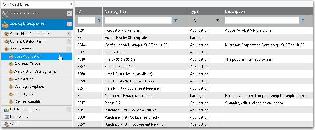Viewport: 315px width, 130px height.
Task: Select Custom Variables menu item
Action: pos(28,102)
